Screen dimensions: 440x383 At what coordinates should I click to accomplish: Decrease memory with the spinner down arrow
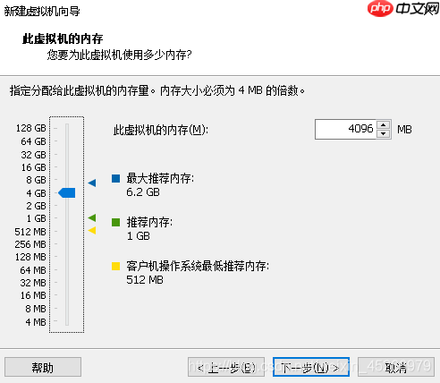384,134
